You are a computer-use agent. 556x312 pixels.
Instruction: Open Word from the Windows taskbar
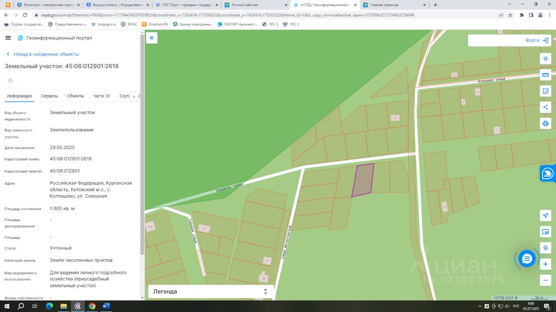(106, 306)
